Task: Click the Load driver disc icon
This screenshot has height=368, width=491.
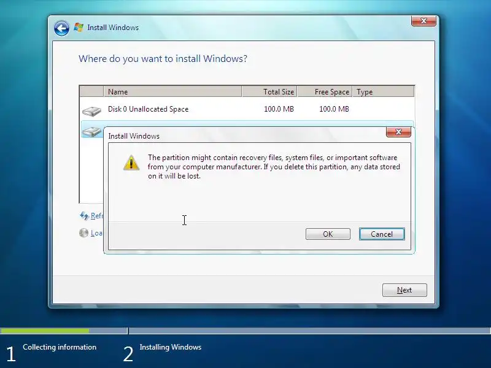Action: 83,233
